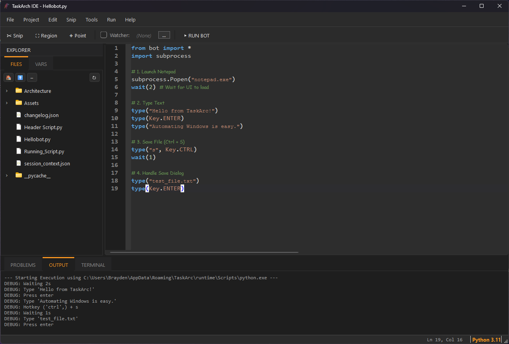Click output line "Hotkey ('ctrl',) + s"
The image size is (509, 344).
pos(50,307)
